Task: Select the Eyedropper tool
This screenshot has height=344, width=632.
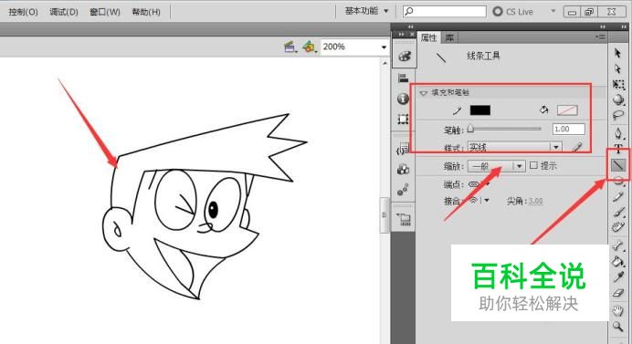Action: (x=618, y=277)
